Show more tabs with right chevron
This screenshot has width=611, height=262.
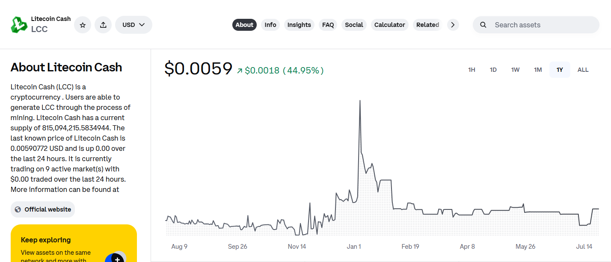coord(453,25)
